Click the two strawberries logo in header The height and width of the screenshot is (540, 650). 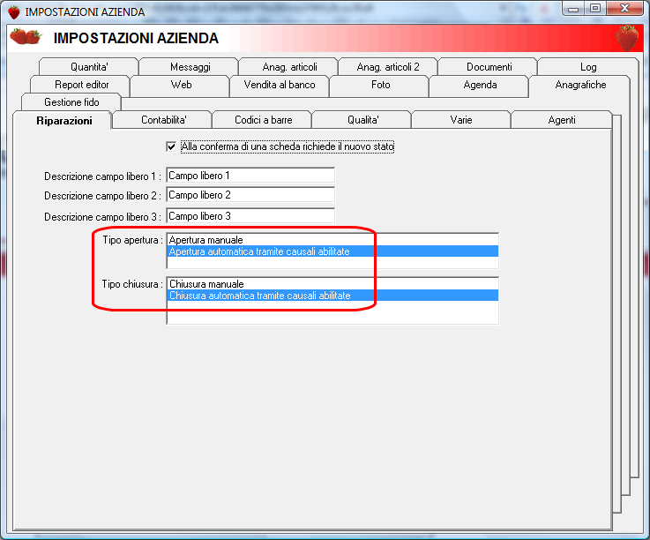(x=26, y=36)
